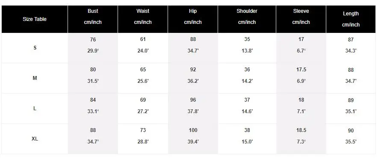Click the 29.9 inch bust measurement
Image resolution: width=378 pixels, height=164 pixels.
[93, 51]
